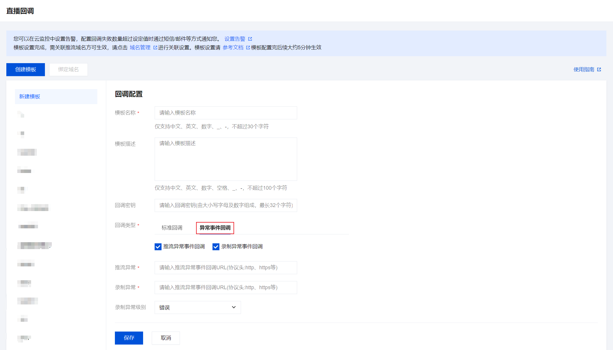The image size is (613, 350).
Task: Open the 域名管理 link
Action: tap(140, 48)
